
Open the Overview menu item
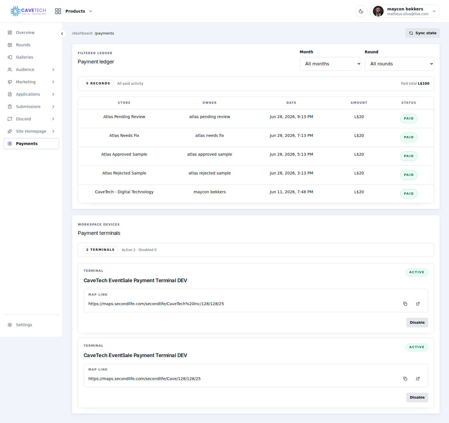[31, 33]
